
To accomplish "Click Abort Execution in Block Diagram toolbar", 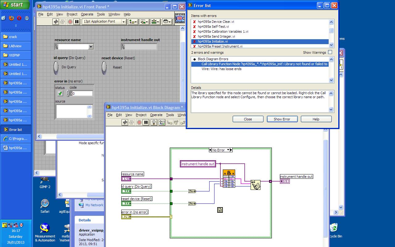I will pos(139,123).
